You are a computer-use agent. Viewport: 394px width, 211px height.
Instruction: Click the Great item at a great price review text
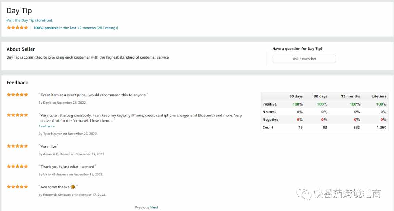click(93, 95)
